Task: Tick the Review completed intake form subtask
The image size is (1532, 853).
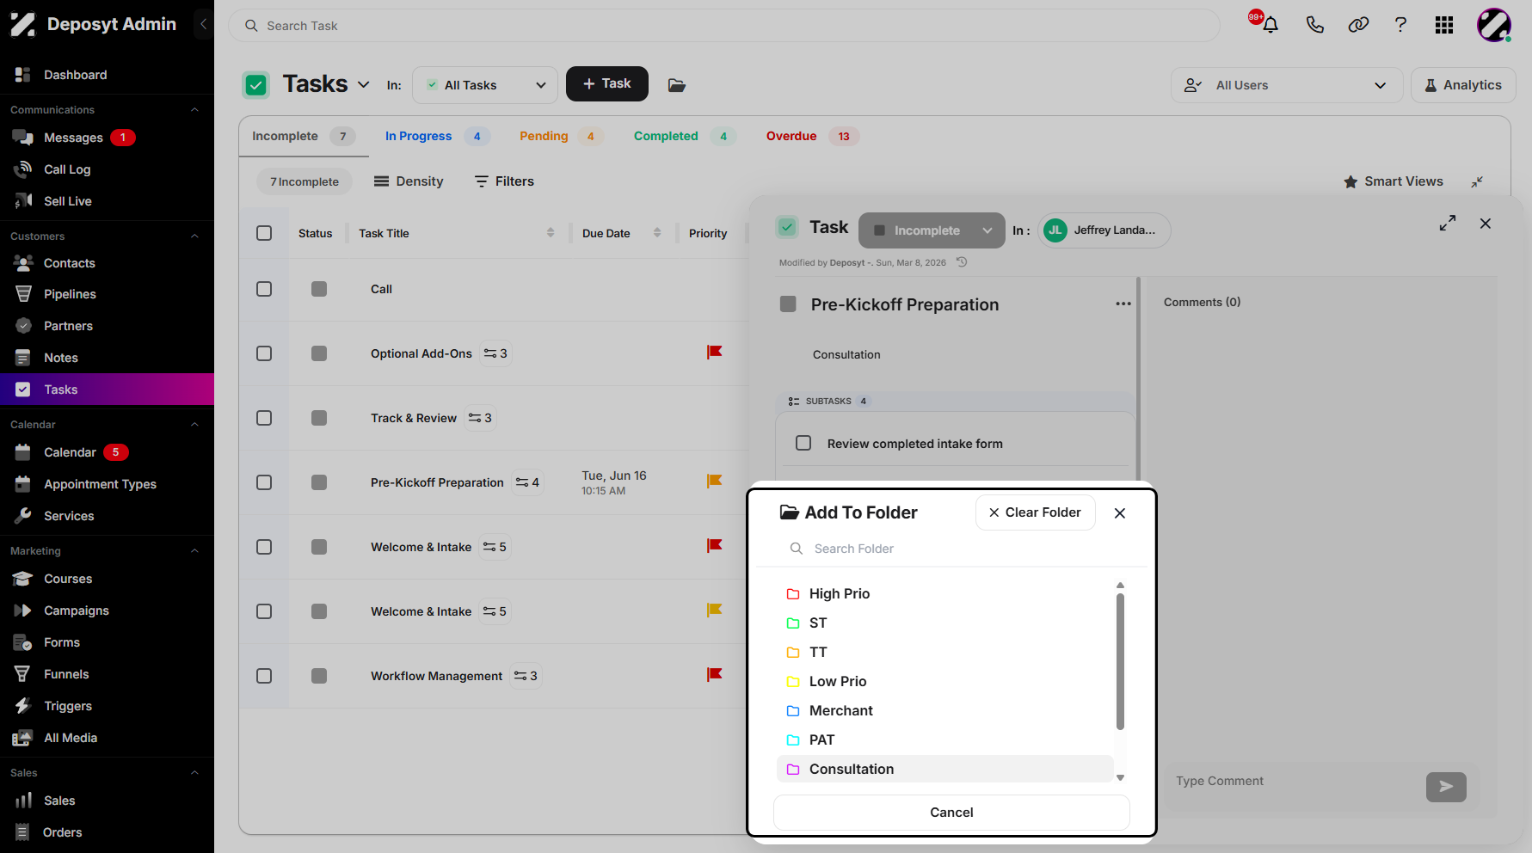Action: 803,443
